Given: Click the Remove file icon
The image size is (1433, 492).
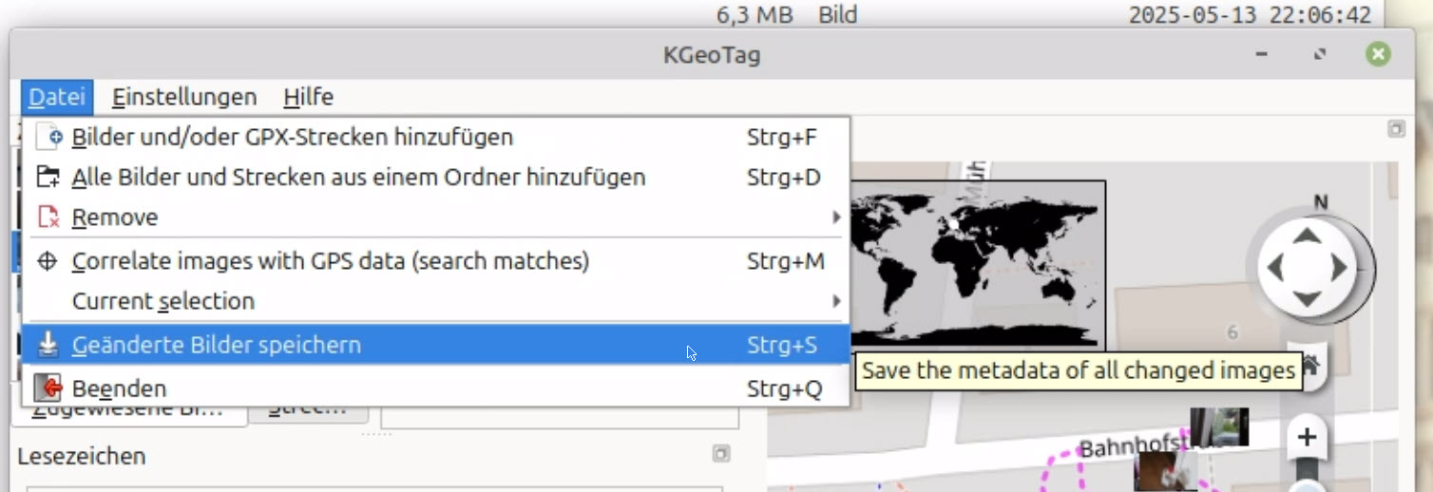Looking at the screenshot, I should tap(48, 218).
